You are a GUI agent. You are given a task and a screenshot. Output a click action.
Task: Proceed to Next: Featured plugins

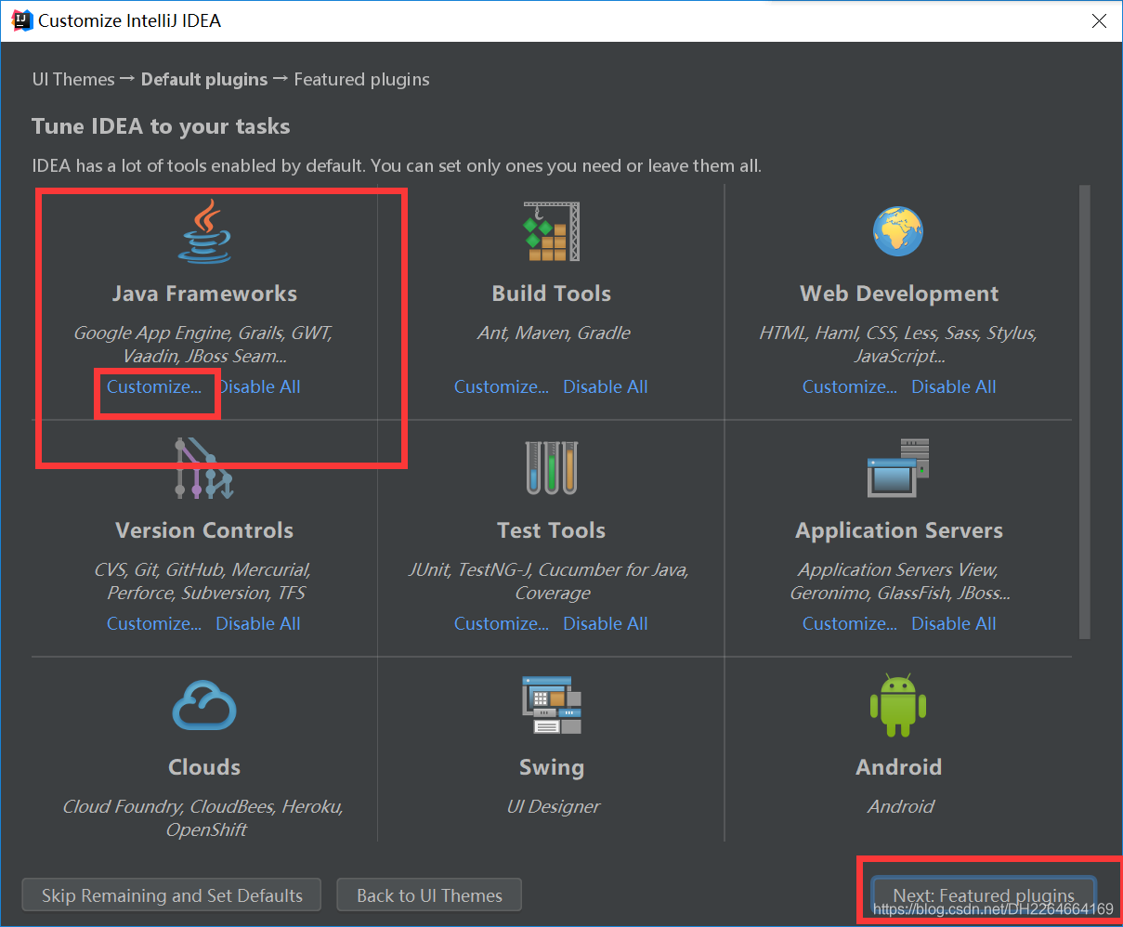984,895
